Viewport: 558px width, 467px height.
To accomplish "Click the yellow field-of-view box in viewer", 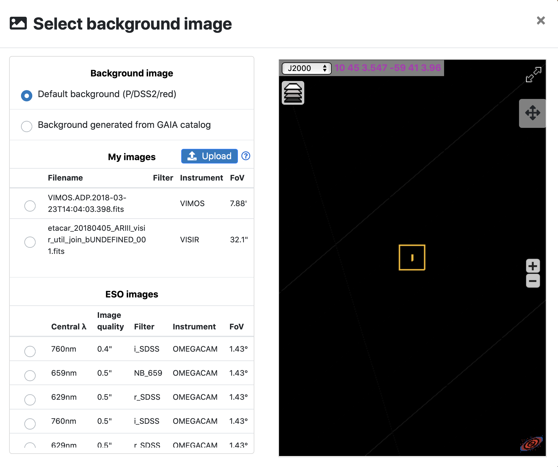I will tap(412, 257).
